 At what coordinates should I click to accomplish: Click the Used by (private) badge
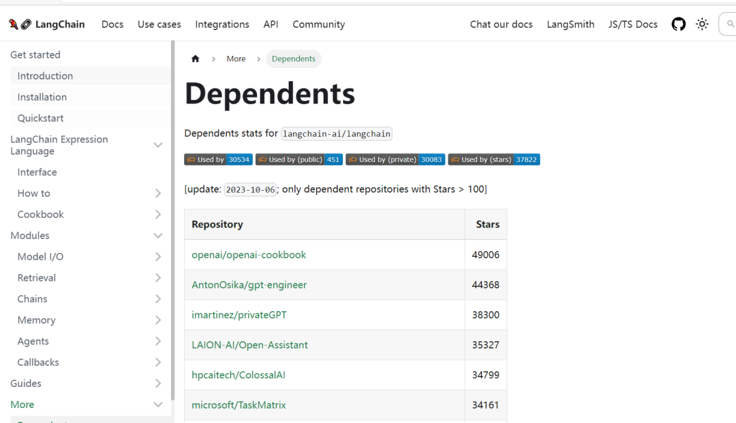(395, 159)
